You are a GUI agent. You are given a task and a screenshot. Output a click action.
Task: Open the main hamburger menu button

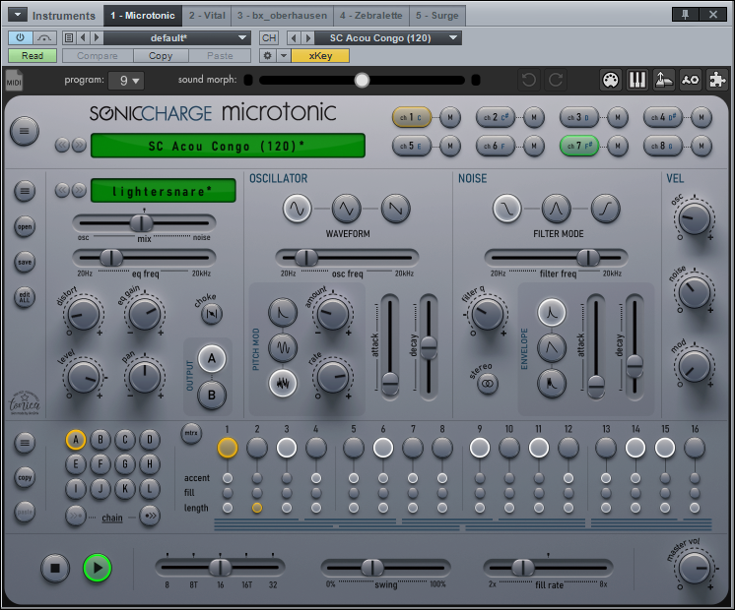click(x=25, y=131)
